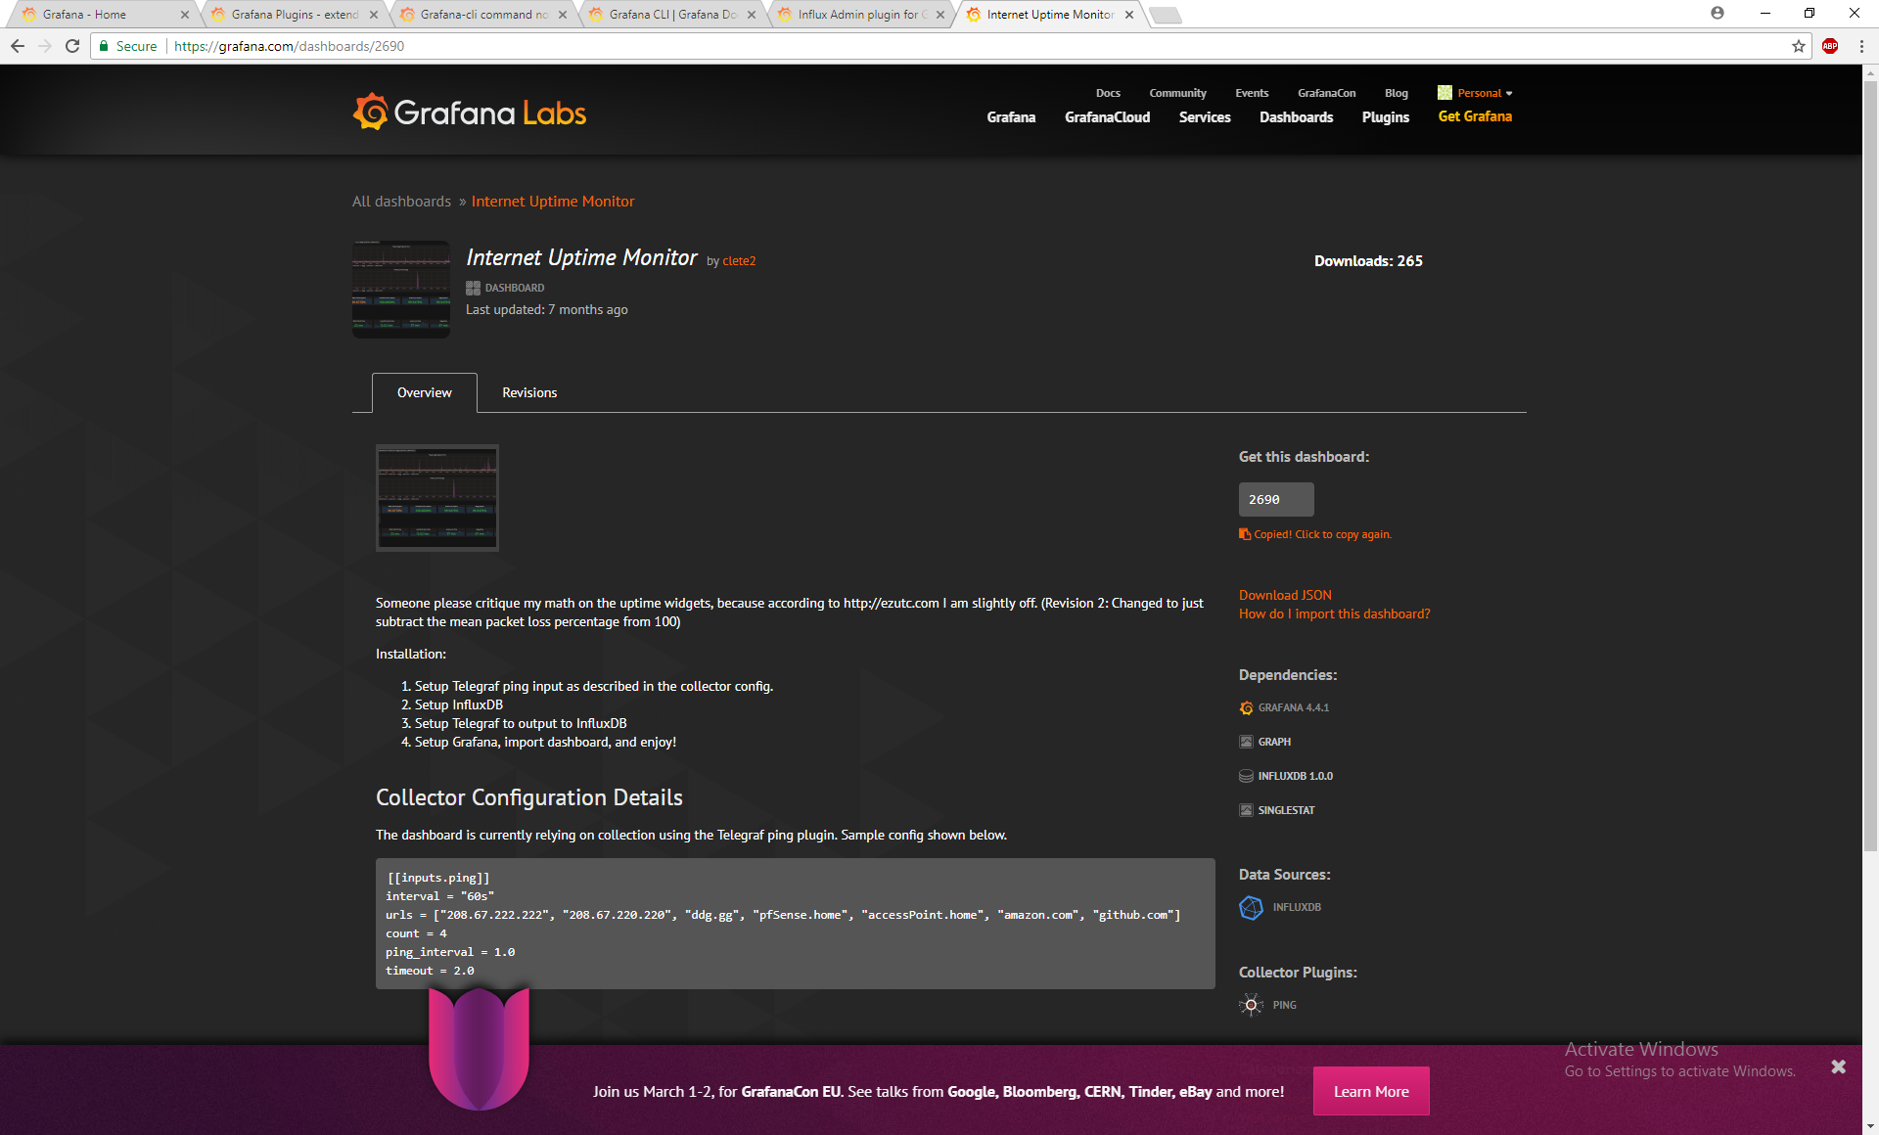The height and width of the screenshot is (1135, 1879).
Task: Switch to the Revisions tab
Action: pyautogui.click(x=529, y=392)
